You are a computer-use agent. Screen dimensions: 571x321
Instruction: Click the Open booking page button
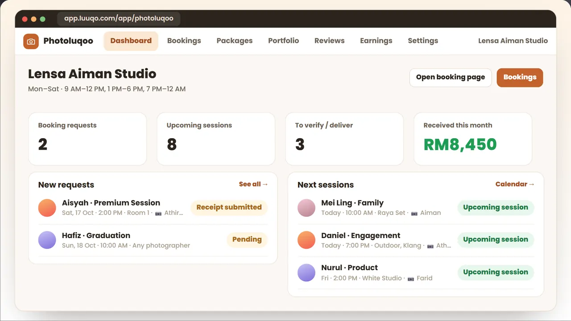[x=451, y=77]
